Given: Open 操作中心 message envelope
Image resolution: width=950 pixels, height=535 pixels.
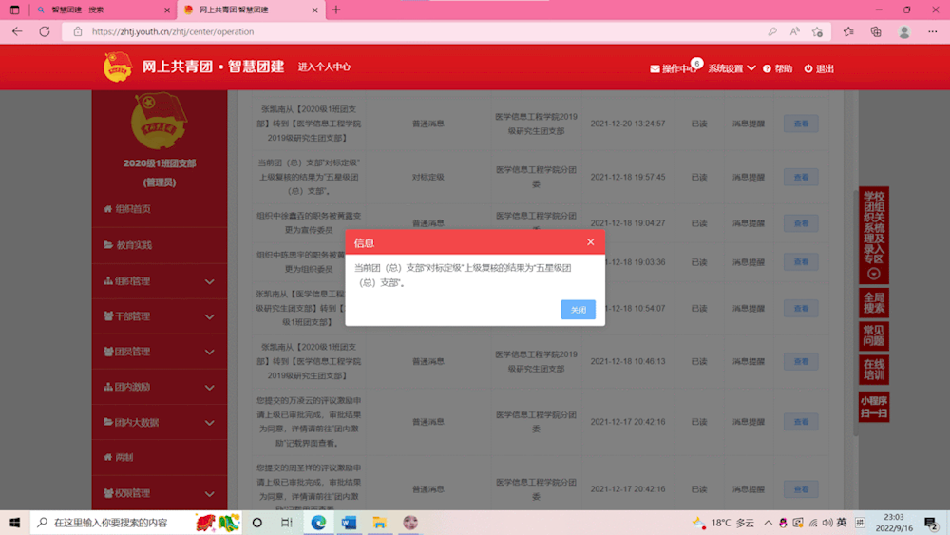Looking at the screenshot, I should (674, 68).
